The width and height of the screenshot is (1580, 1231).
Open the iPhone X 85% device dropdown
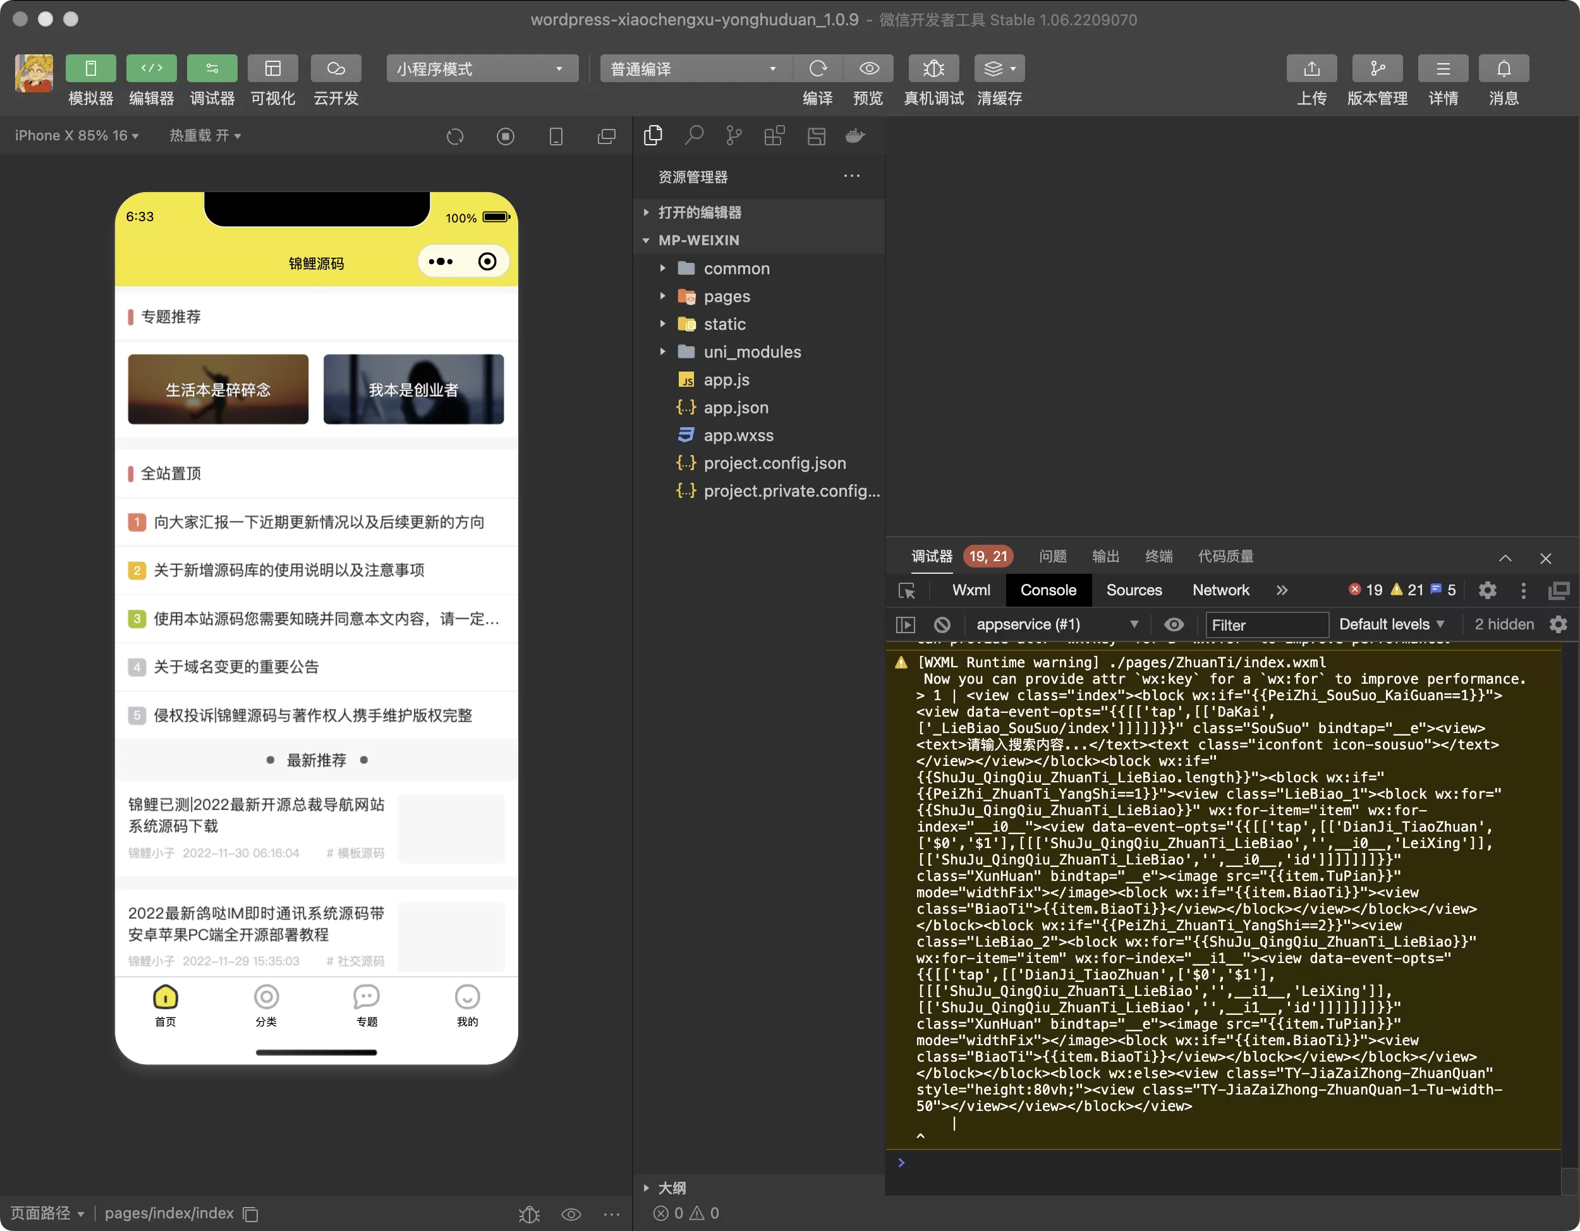click(x=76, y=135)
